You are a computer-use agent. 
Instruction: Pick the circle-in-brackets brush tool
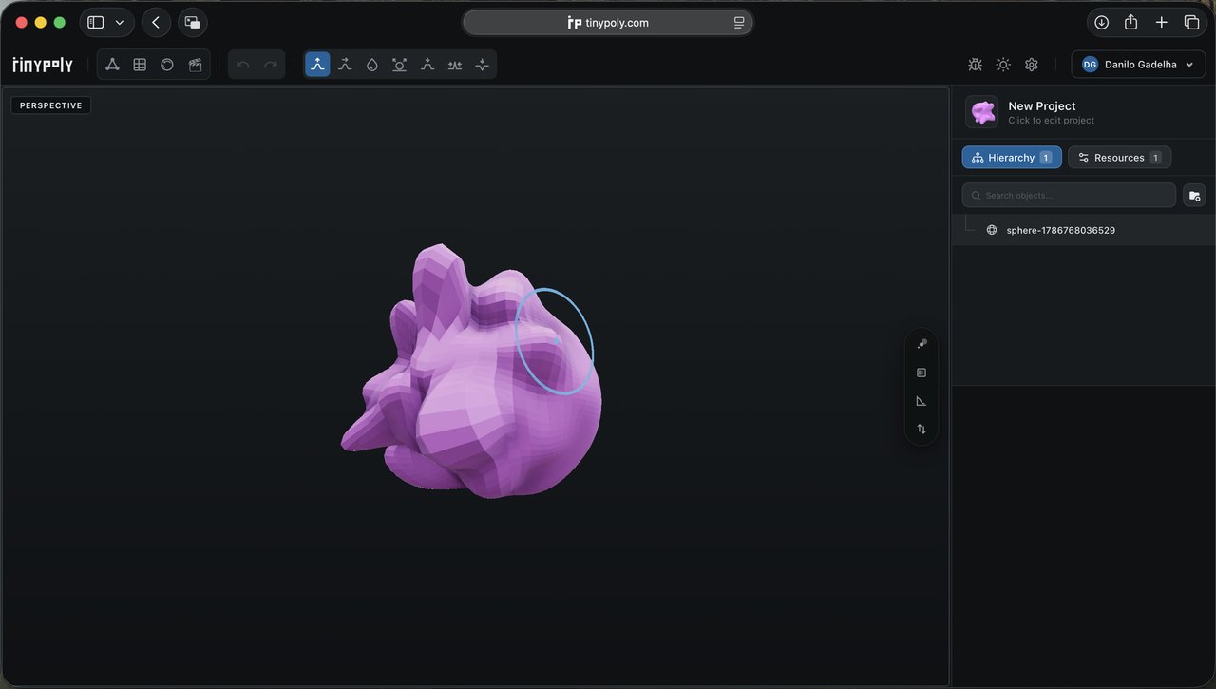[x=400, y=65]
